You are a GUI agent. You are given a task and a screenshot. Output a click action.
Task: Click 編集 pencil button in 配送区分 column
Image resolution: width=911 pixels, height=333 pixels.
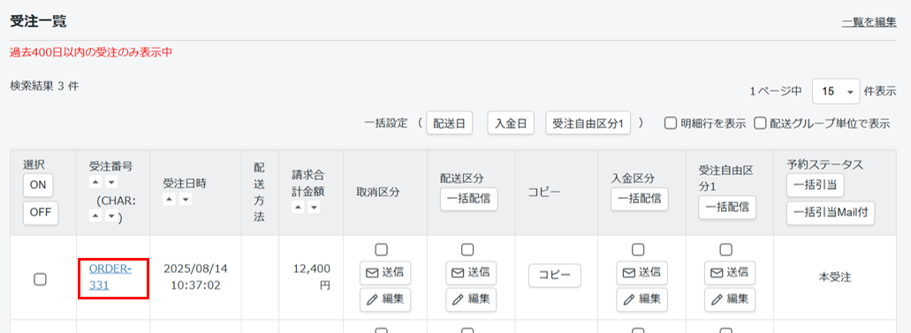[x=471, y=299]
